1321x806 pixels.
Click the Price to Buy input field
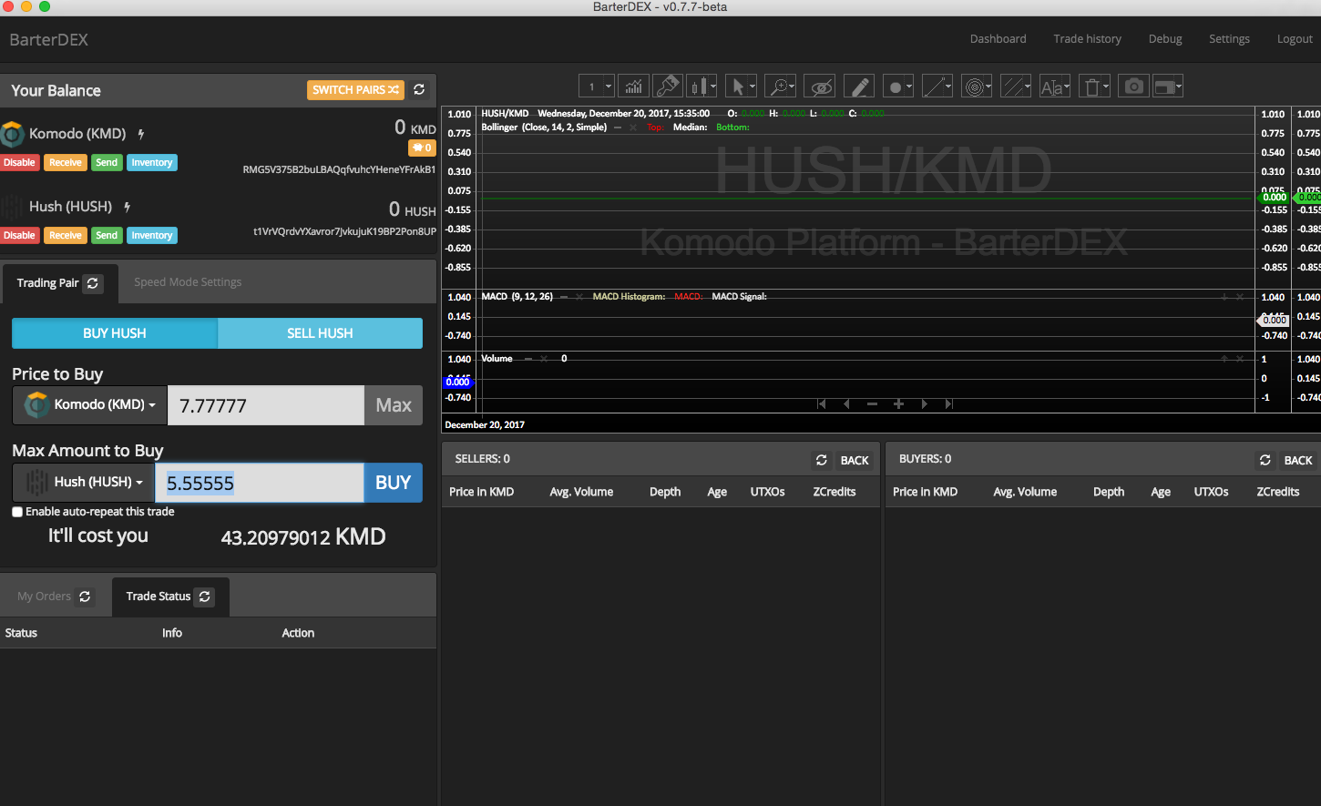pos(266,405)
